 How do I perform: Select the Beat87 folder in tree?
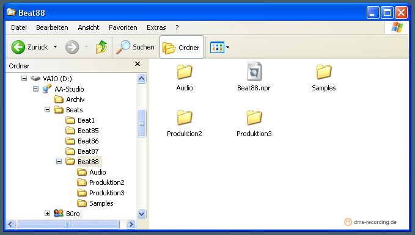(82, 151)
